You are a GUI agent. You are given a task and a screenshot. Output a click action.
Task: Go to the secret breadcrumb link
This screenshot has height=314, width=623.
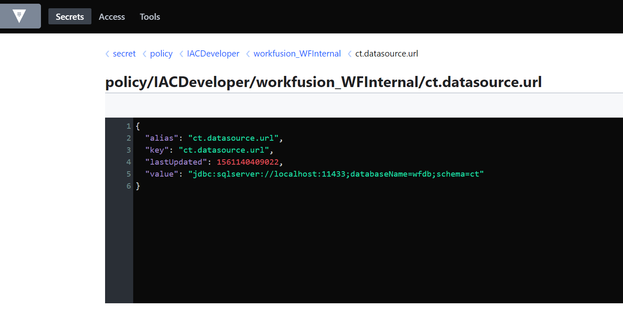[124, 54]
